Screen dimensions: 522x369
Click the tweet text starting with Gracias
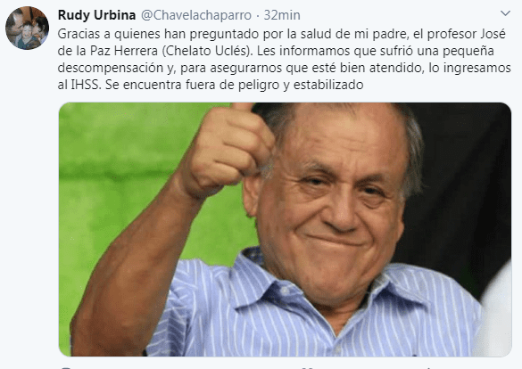point(284,59)
